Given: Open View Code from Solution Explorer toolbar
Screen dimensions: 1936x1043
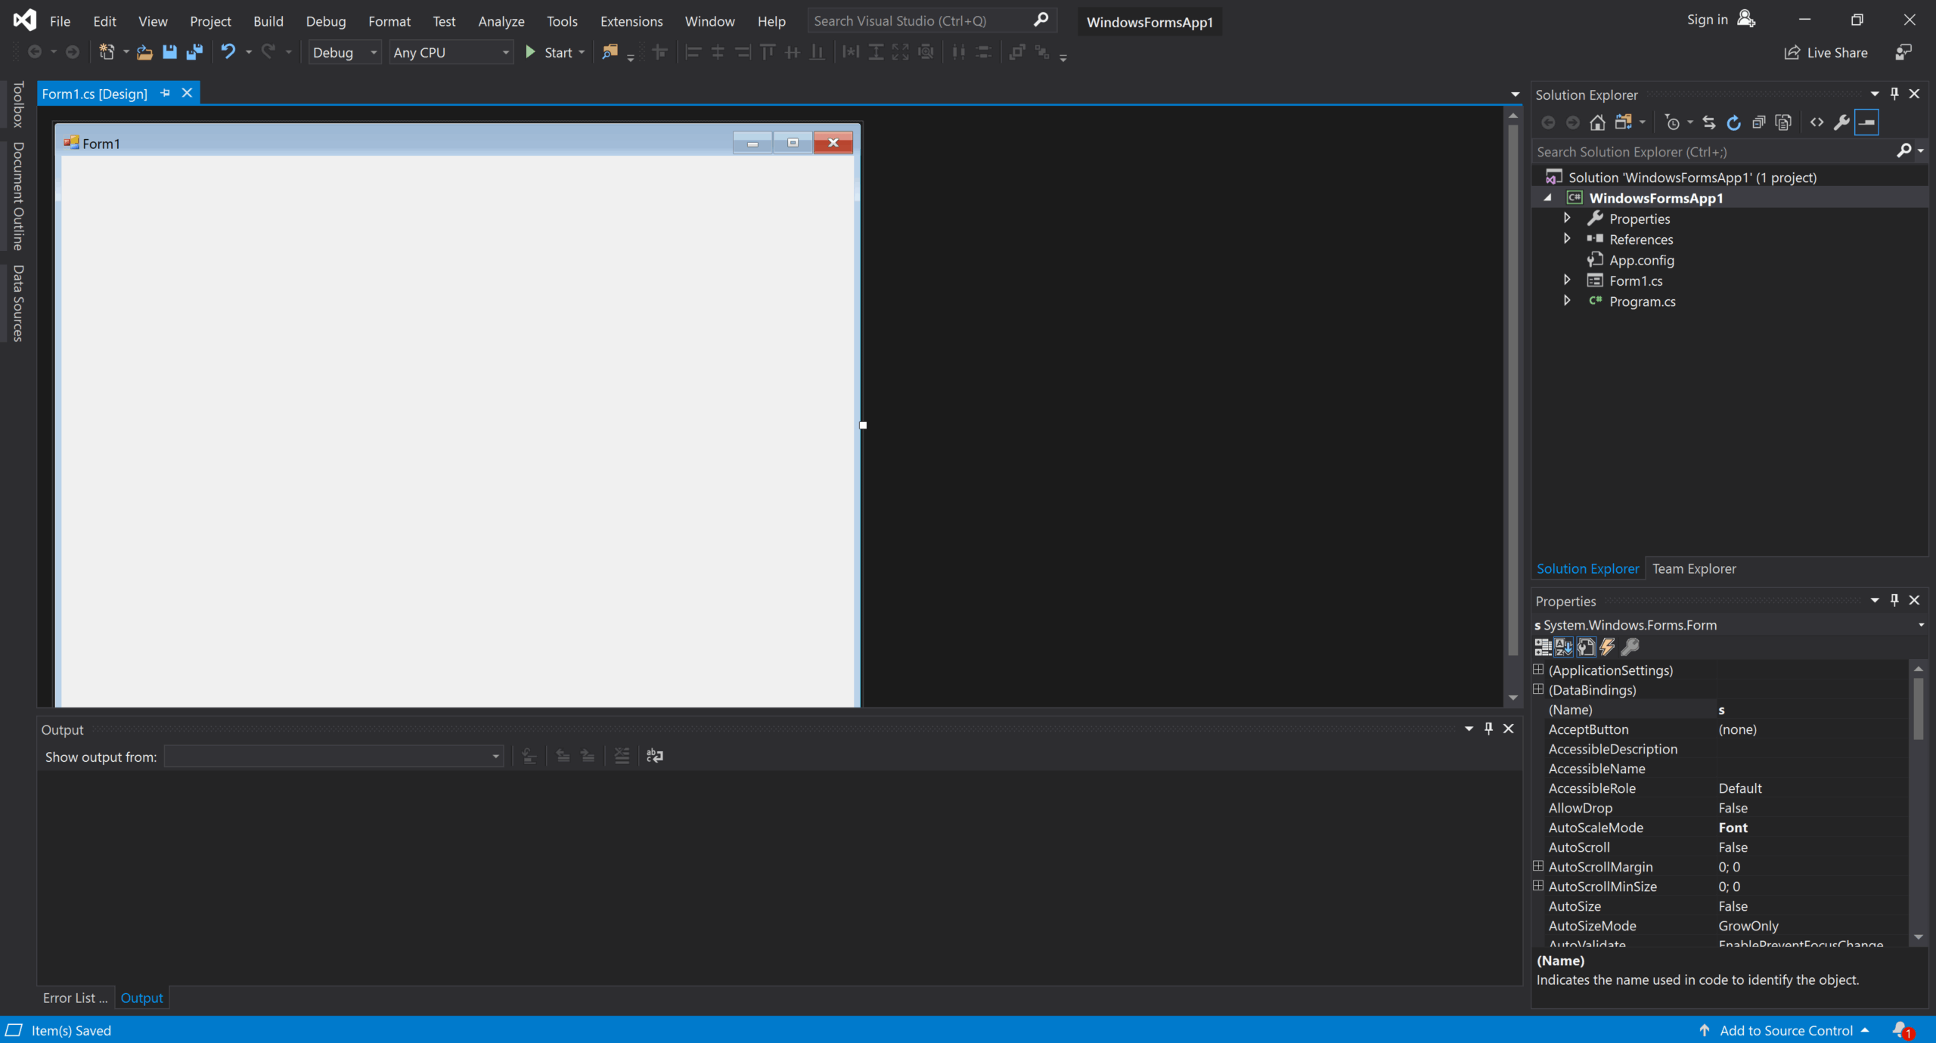Looking at the screenshot, I should point(1818,122).
